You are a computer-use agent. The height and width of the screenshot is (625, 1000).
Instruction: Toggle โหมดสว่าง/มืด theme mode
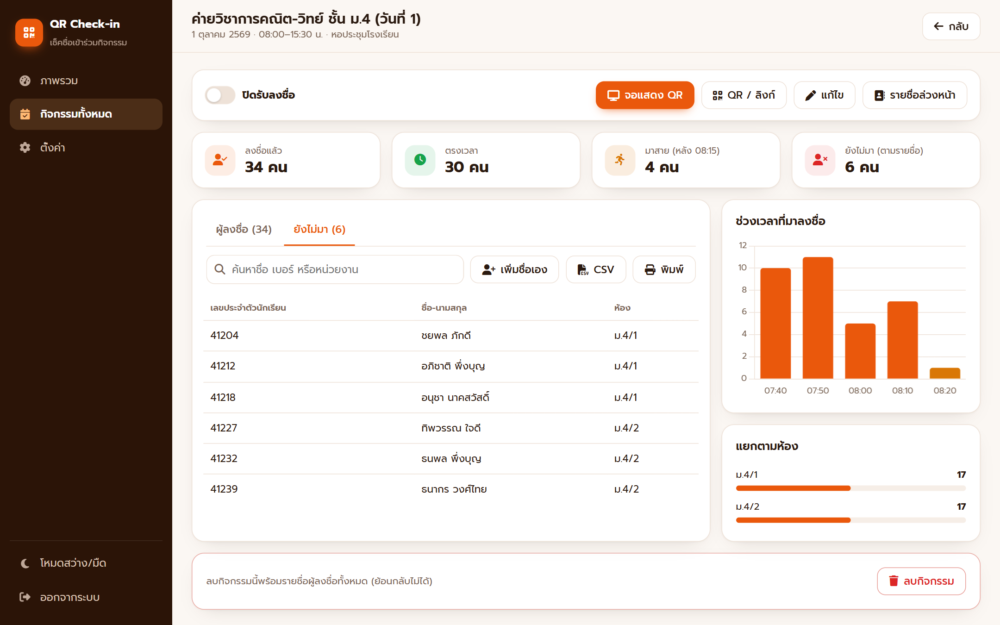pyautogui.click(x=86, y=563)
